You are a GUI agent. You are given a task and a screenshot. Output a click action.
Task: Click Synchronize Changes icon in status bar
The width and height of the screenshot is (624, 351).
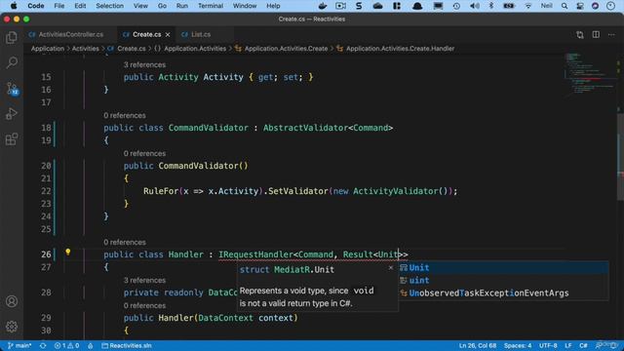(x=43, y=346)
